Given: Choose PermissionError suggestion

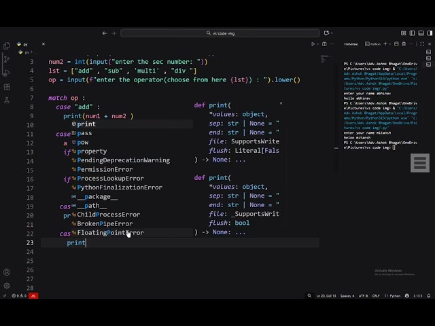Looking at the screenshot, I should point(132,169).
